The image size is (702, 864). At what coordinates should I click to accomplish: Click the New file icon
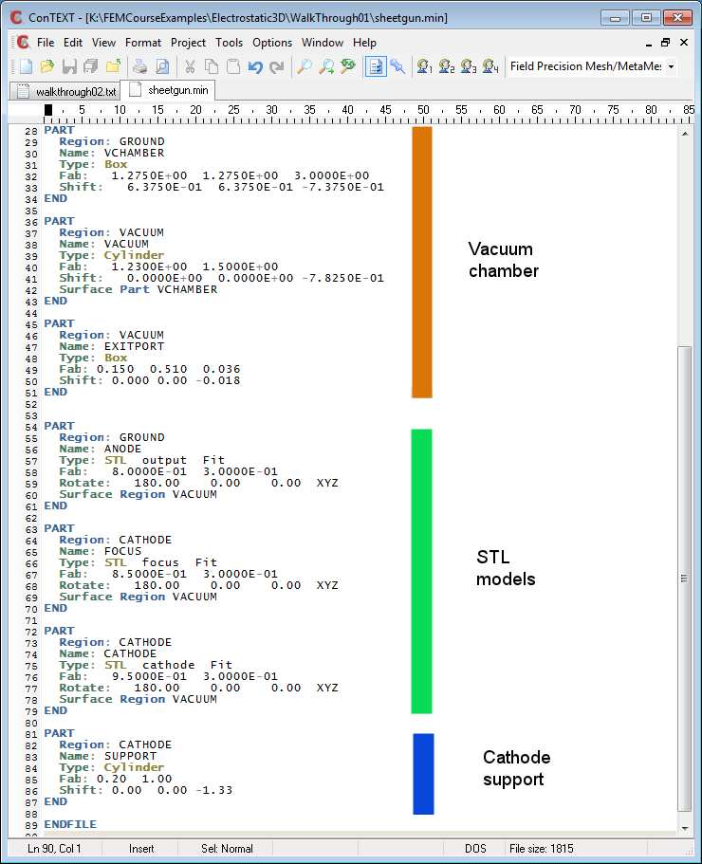pyautogui.click(x=26, y=66)
